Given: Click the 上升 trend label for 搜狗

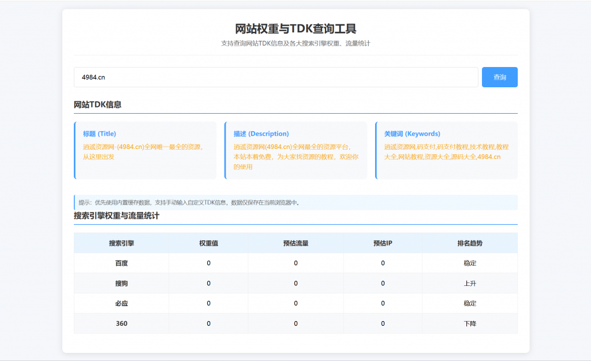Looking at the screenshot, I should pos(469,283).
